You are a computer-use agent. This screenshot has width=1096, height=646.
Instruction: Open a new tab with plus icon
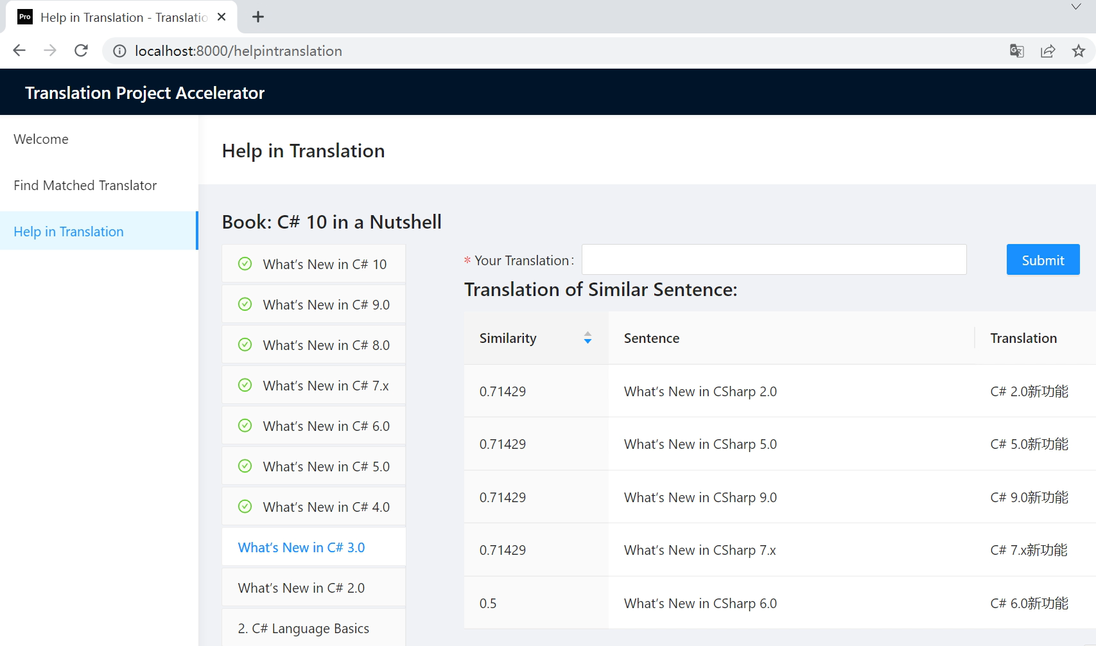click(x=258, y=17)
